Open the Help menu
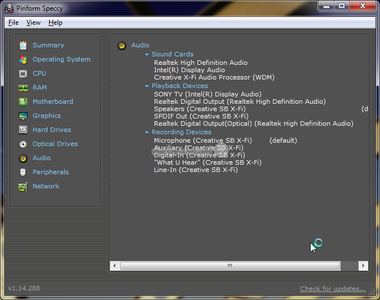The image size is (380, 300). [55, 23]
